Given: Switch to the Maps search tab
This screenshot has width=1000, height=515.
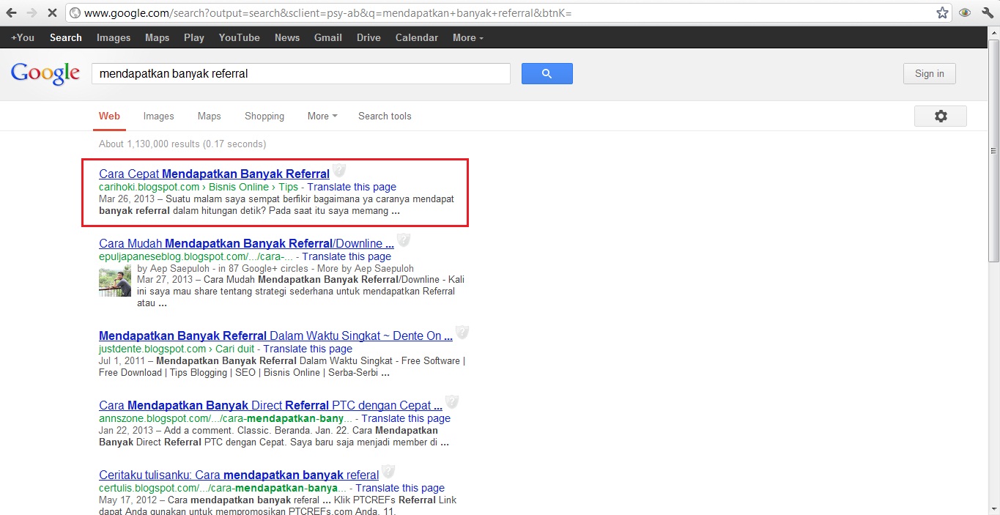Looking at the screenshot, I should click(209, 116).
